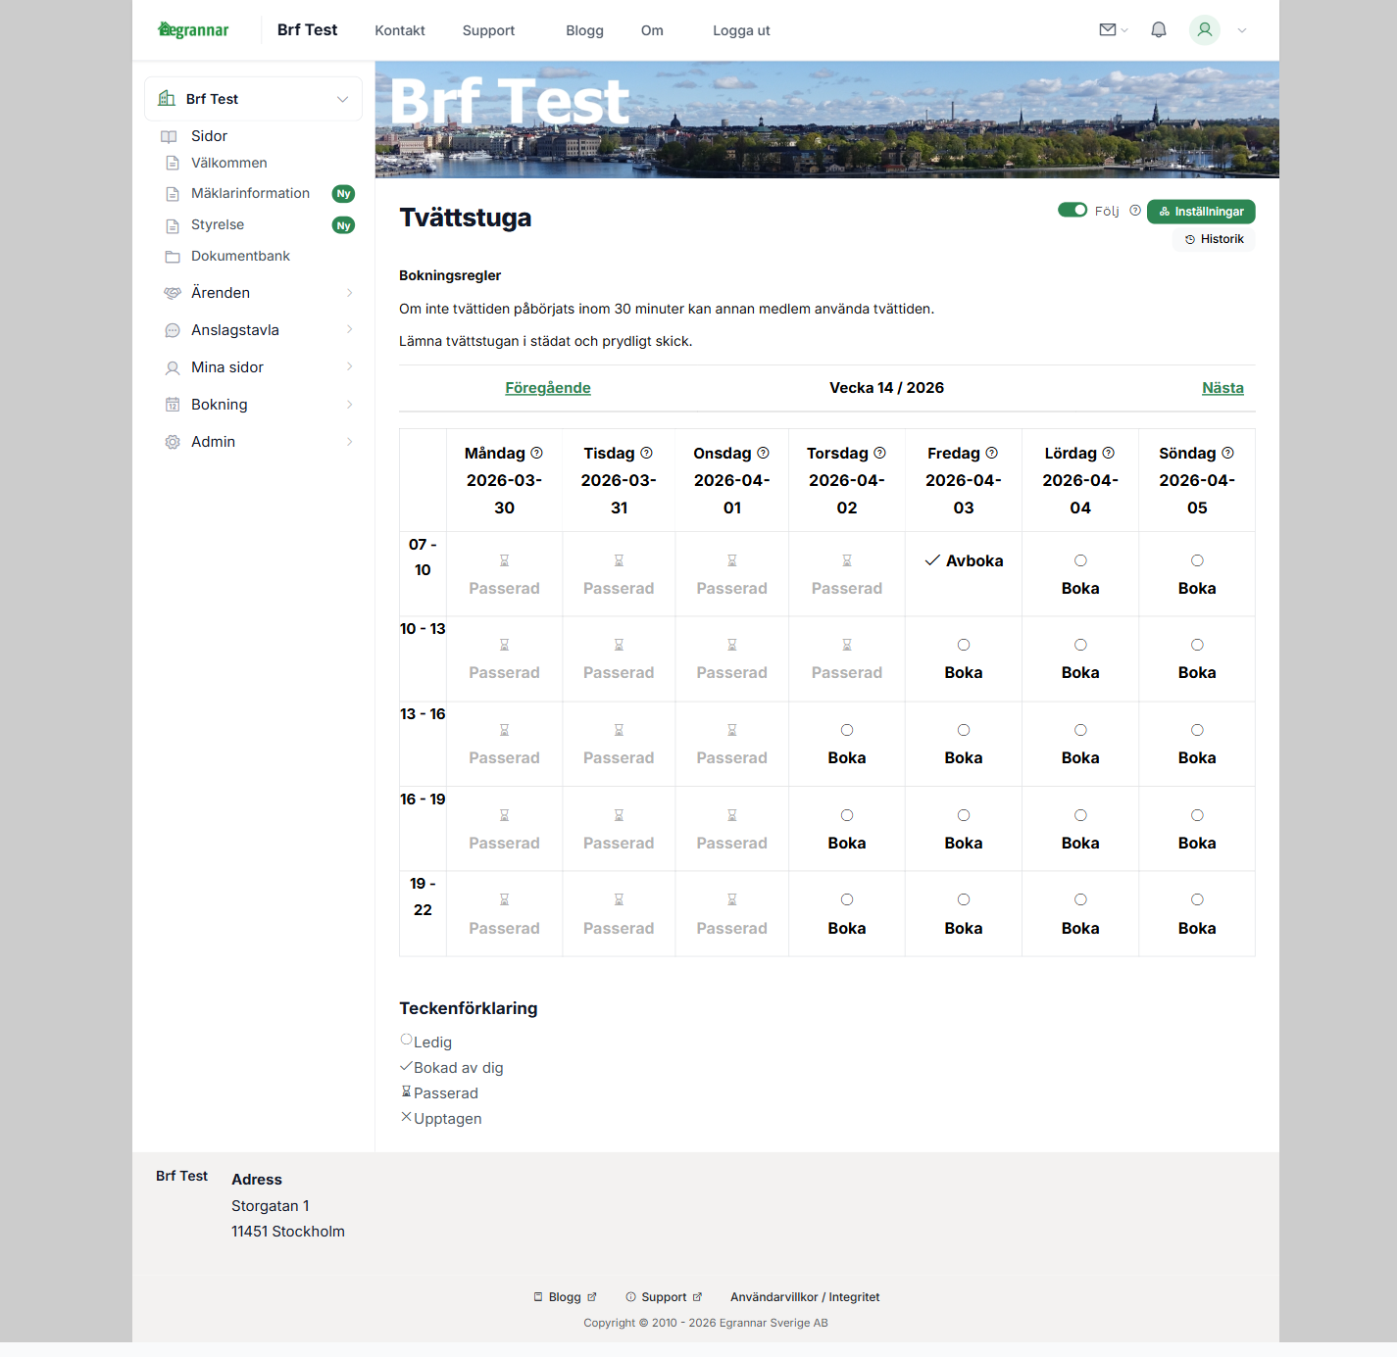
Task: Open the Kontakt menu item
Action: 399,30
